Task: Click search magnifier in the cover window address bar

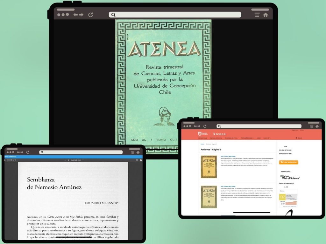Action: tap(113, 15)
